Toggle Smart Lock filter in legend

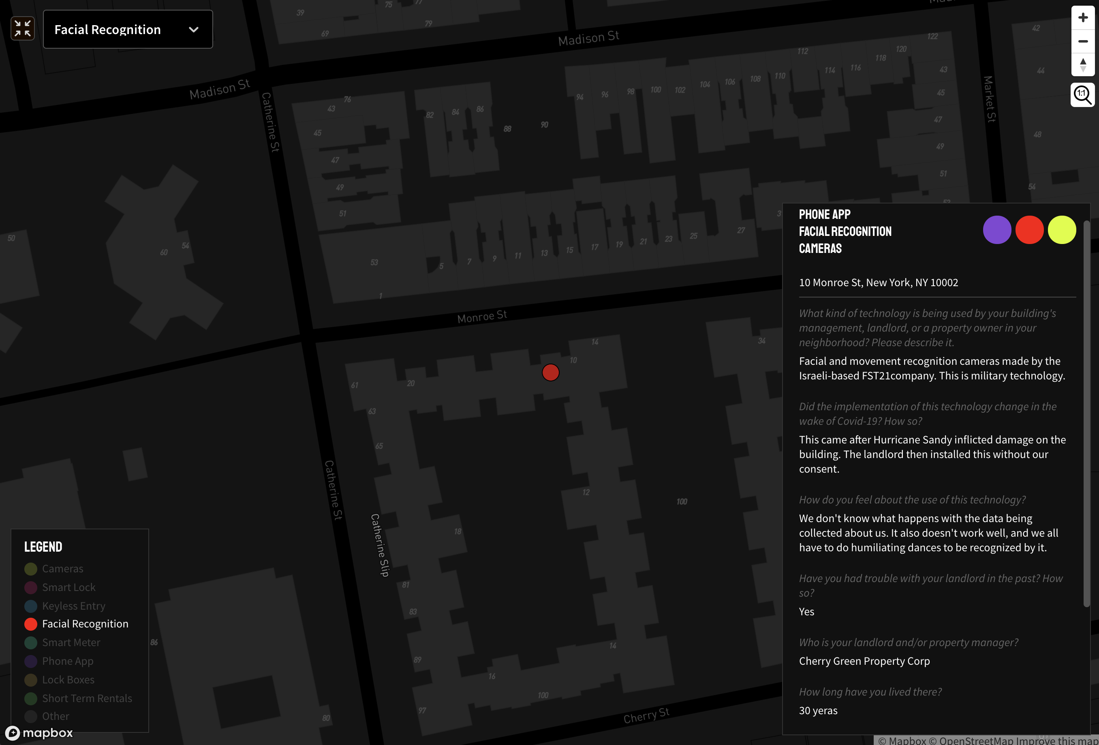[68, 587]
